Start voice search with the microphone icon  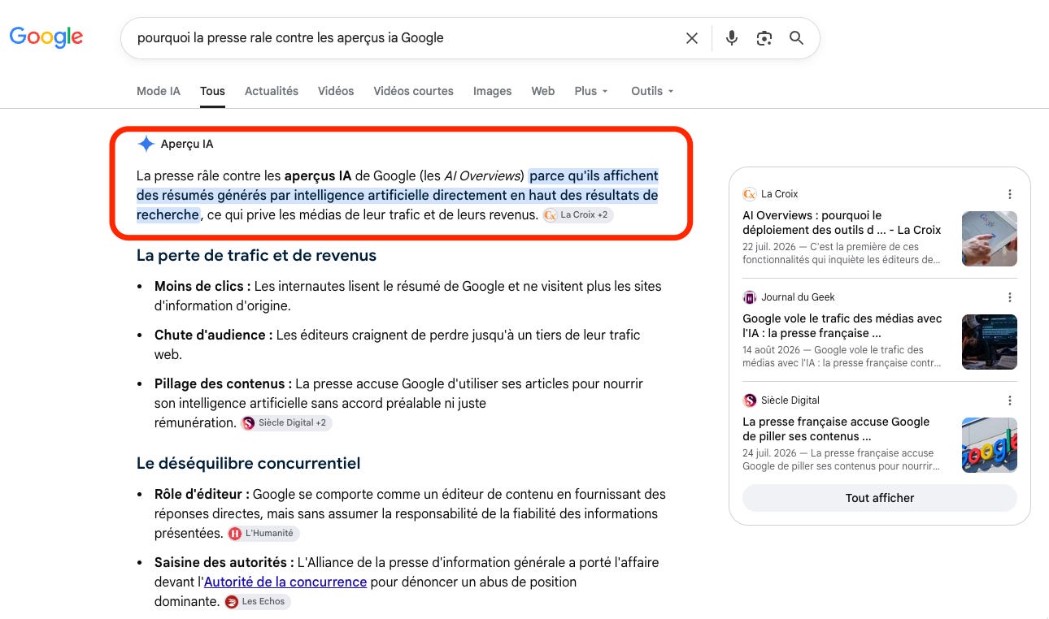732,38
